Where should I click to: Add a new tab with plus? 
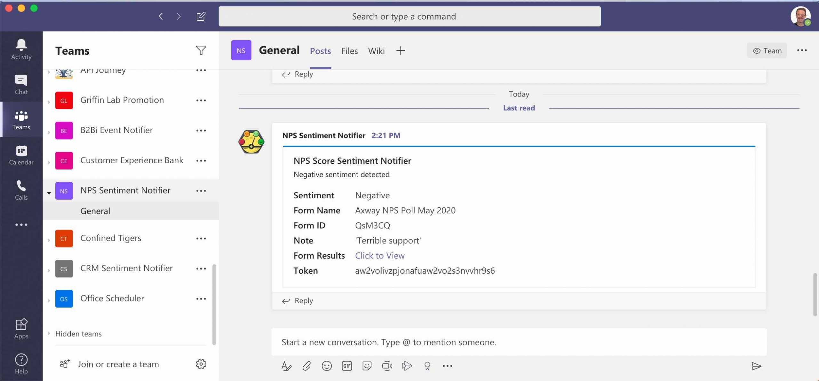[401, 50]
